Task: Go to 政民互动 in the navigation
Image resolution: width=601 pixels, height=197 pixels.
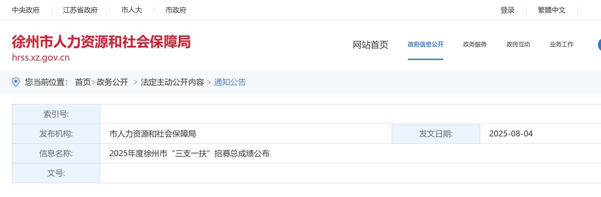Action: (x=518, y=44)
